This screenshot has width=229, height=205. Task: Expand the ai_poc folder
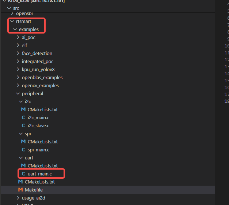(x=28, y=37)
